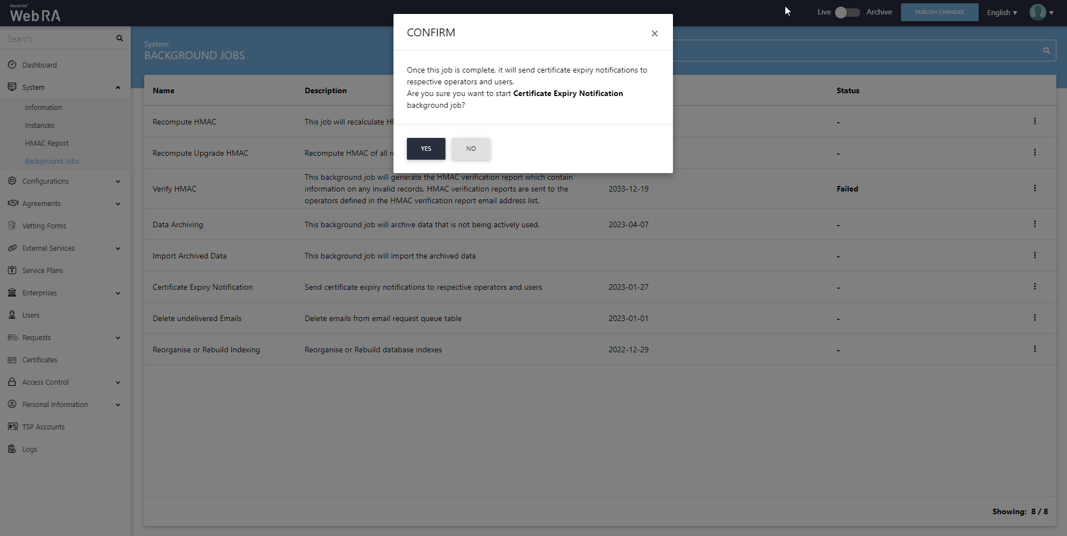Image resolution: width=1067 pixels, height=536 pixels.
Task: Open three-dot menu for Verify HMAC
Action: tap(1034, 188)
